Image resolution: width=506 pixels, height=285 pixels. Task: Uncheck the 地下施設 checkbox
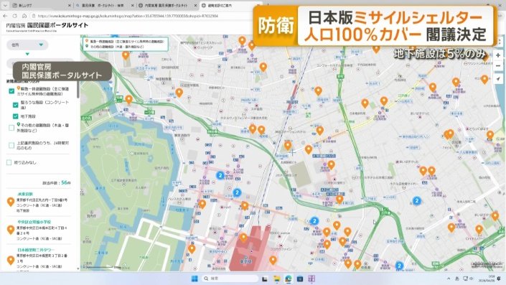coord(15,116)
